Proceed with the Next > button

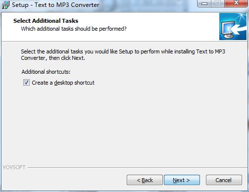182,180
